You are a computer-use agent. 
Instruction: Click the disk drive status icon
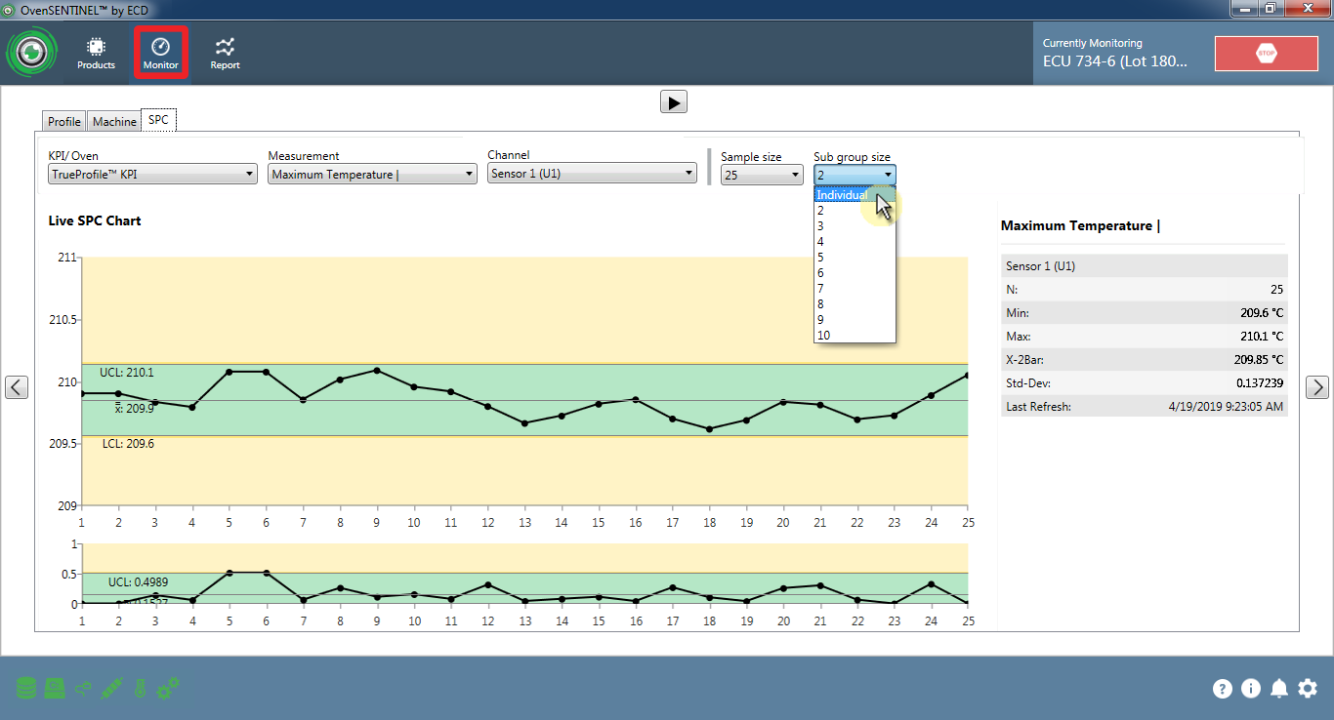coord(56,689)
